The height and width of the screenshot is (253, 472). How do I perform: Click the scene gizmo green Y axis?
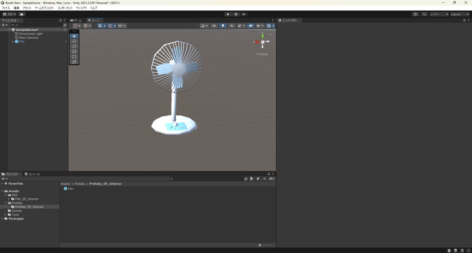point(262,36)
